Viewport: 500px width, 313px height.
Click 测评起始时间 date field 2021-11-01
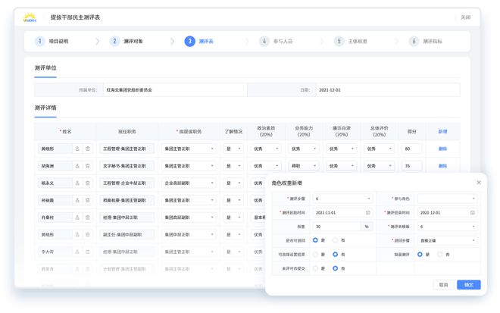coord(342,212)
